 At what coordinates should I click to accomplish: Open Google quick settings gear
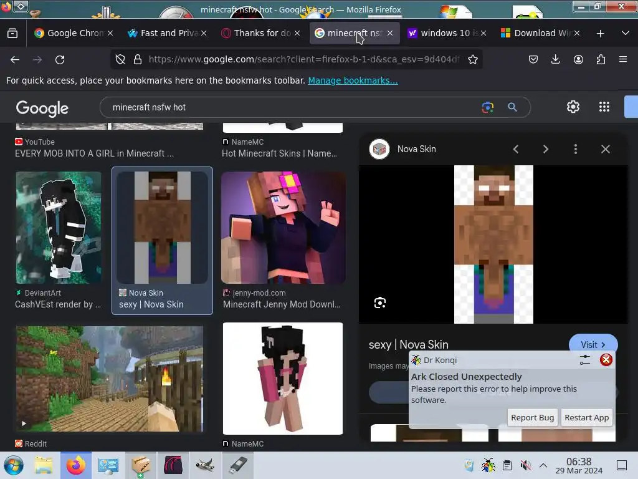pyautogui.click(x=573, y=107)
